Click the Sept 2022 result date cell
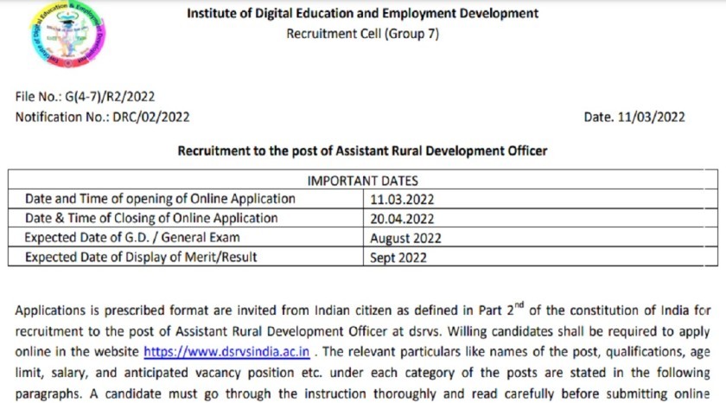Image resolution: width=726 pixels, height=403 pixels. [x=398, y=258]
